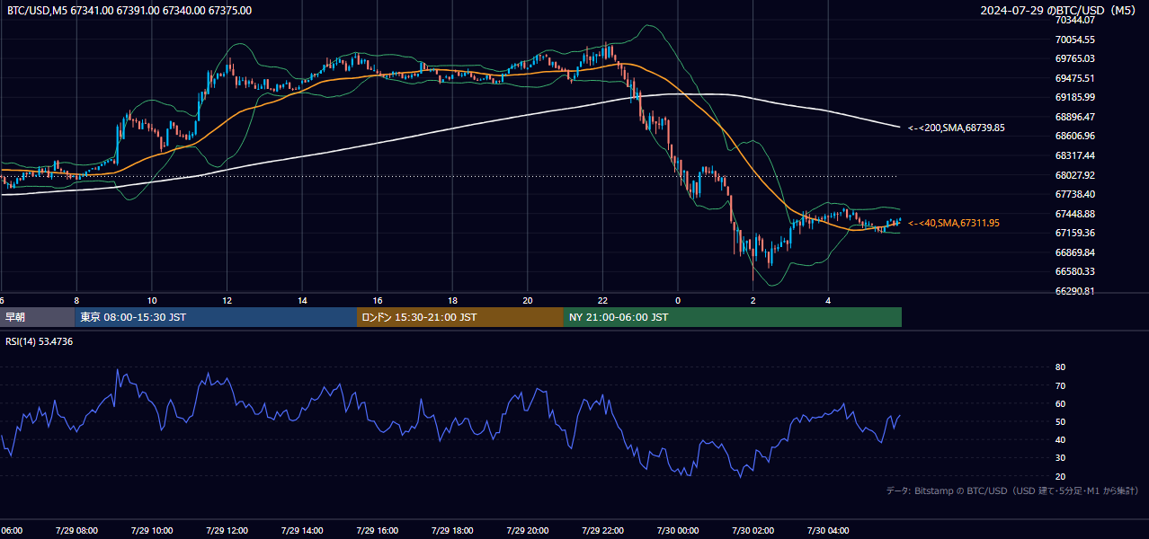
Task: Click the 7/29 20:00 bottom time label
Action: 528,530
